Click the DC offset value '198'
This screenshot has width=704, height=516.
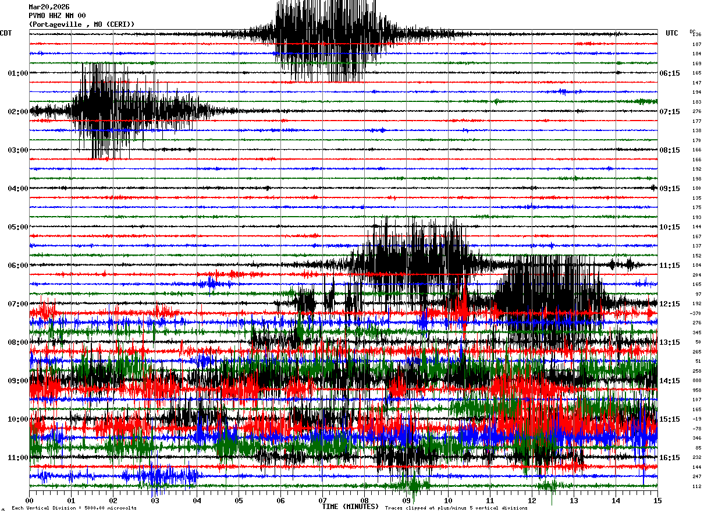click(697, 179)
